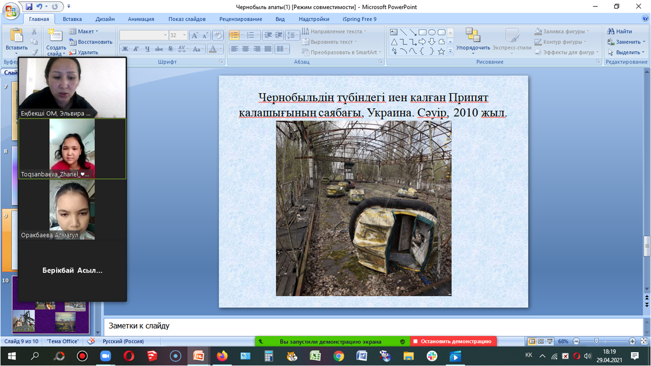The height and width of the screenshot is (366, 651).
Task: Switch to the Вставка ribbon tab
Action: click(72, 19)
